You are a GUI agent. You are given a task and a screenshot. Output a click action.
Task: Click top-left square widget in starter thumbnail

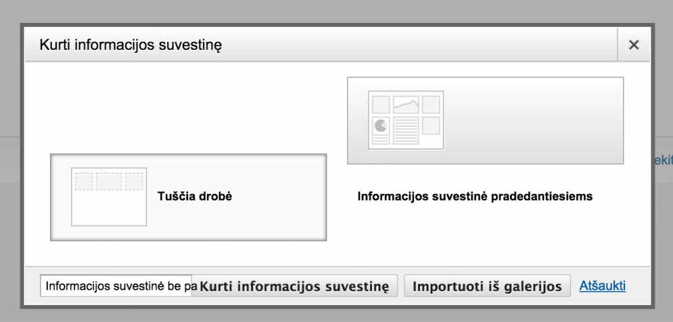(381, 104)
